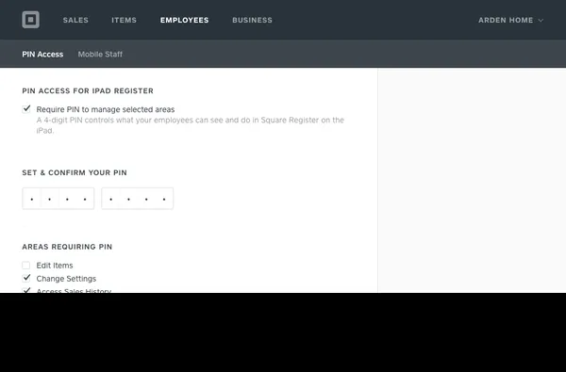Uncheck the Change Settings checkbox

pos(26,278)
